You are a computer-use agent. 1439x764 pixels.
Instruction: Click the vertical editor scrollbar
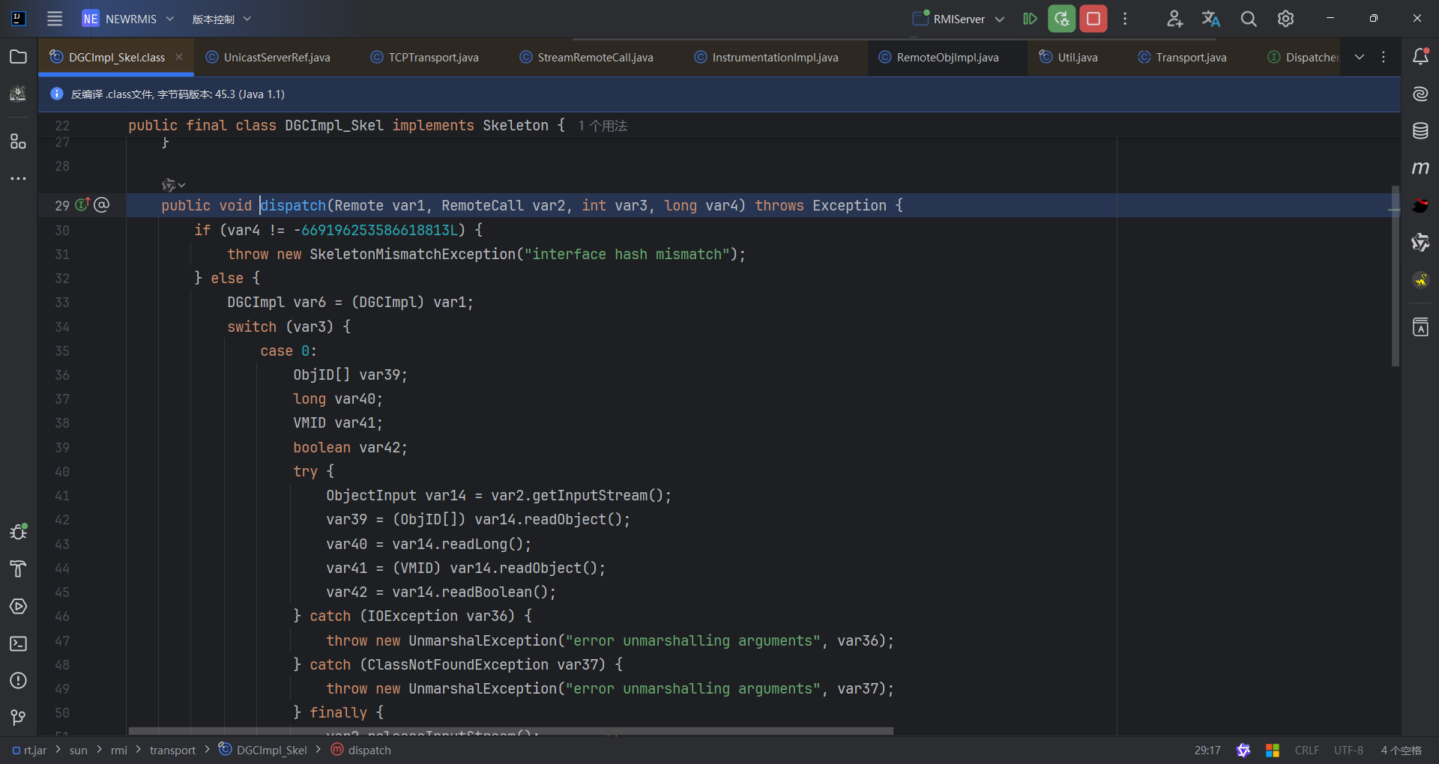1395,276
